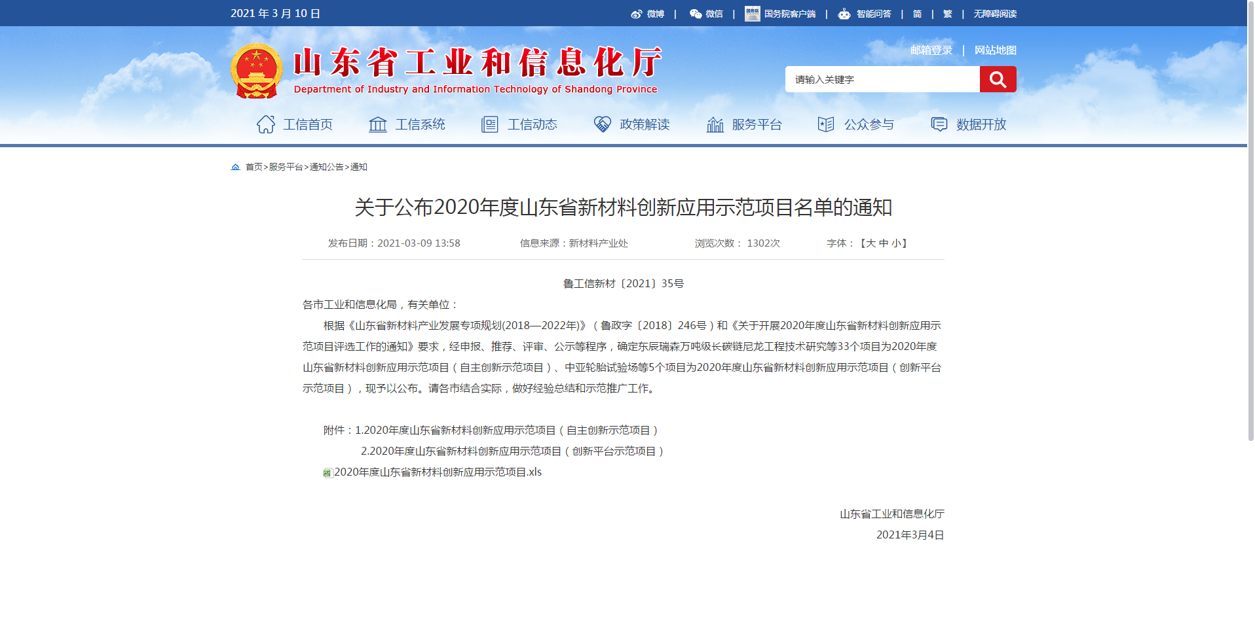This screenshot has width=1255, height=632.
Task: Click the 邮箱登录 mailbox login link
Action: [x=931, y=50]
